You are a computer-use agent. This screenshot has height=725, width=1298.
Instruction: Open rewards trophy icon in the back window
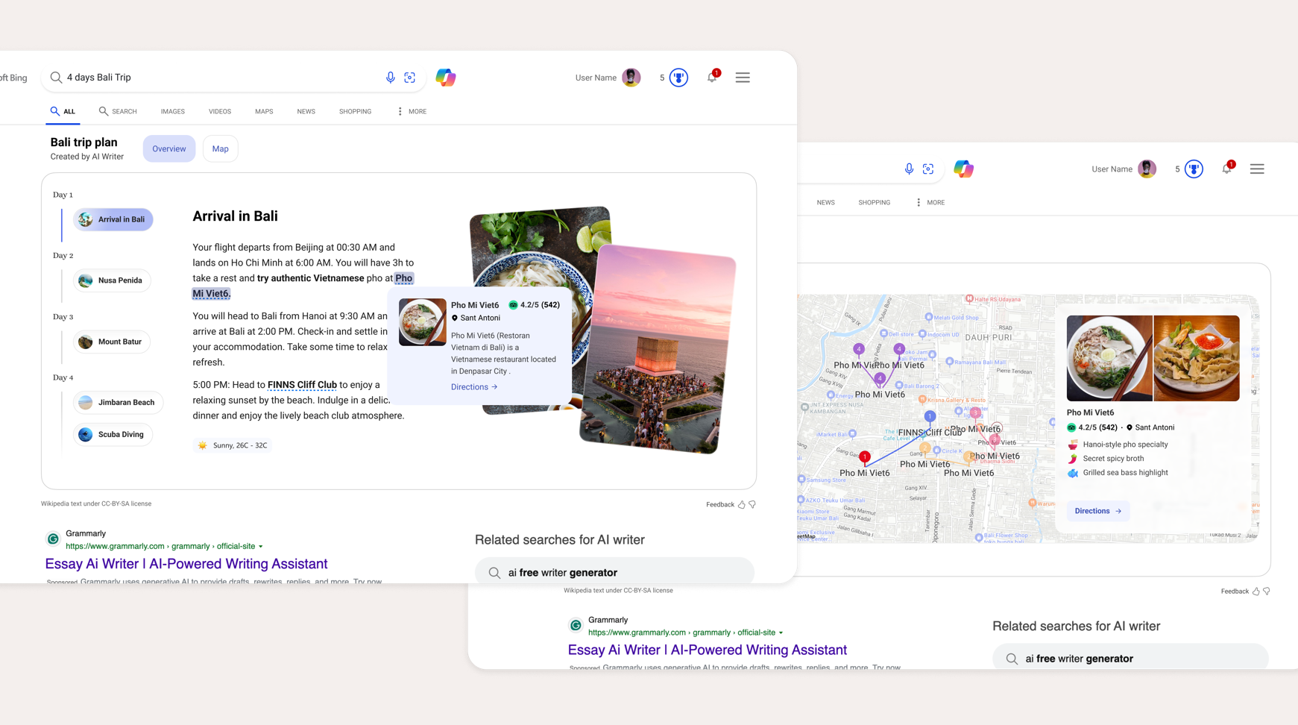pyautogui.click(x=1194, y=169)
